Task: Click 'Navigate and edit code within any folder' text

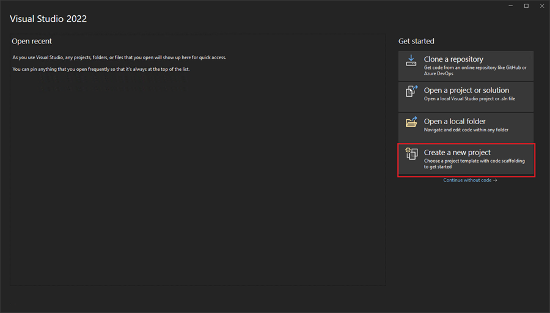Action: (x=466, y=130)
